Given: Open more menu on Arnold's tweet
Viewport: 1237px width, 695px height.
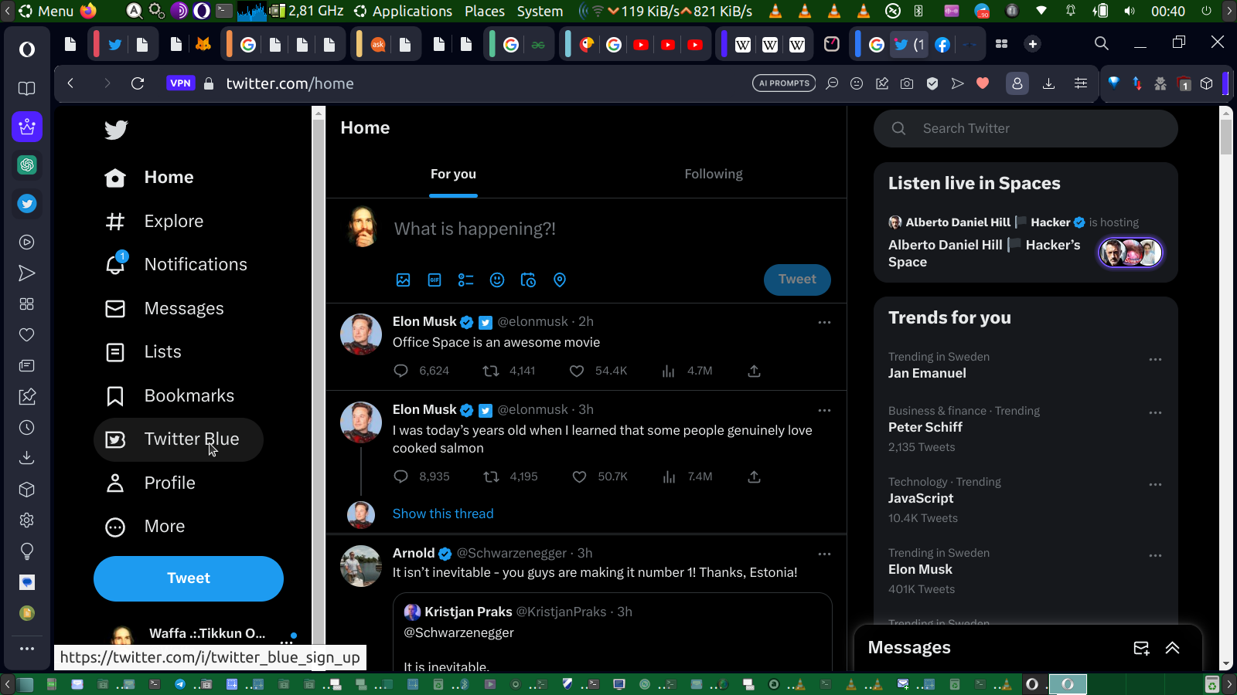Looking at the screenshot, I should (x=824, y=554).
